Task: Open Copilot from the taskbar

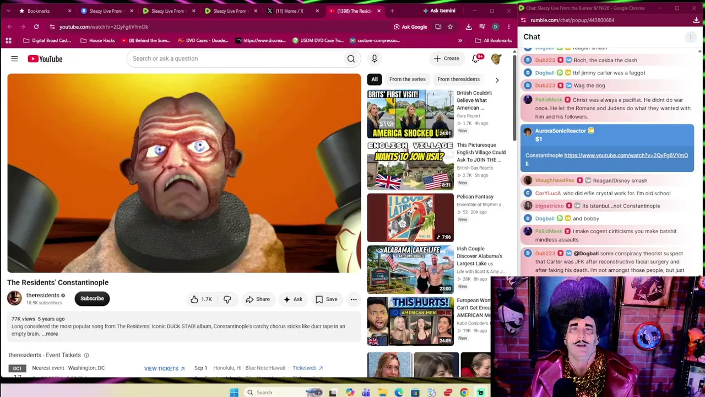Action: 350,393
